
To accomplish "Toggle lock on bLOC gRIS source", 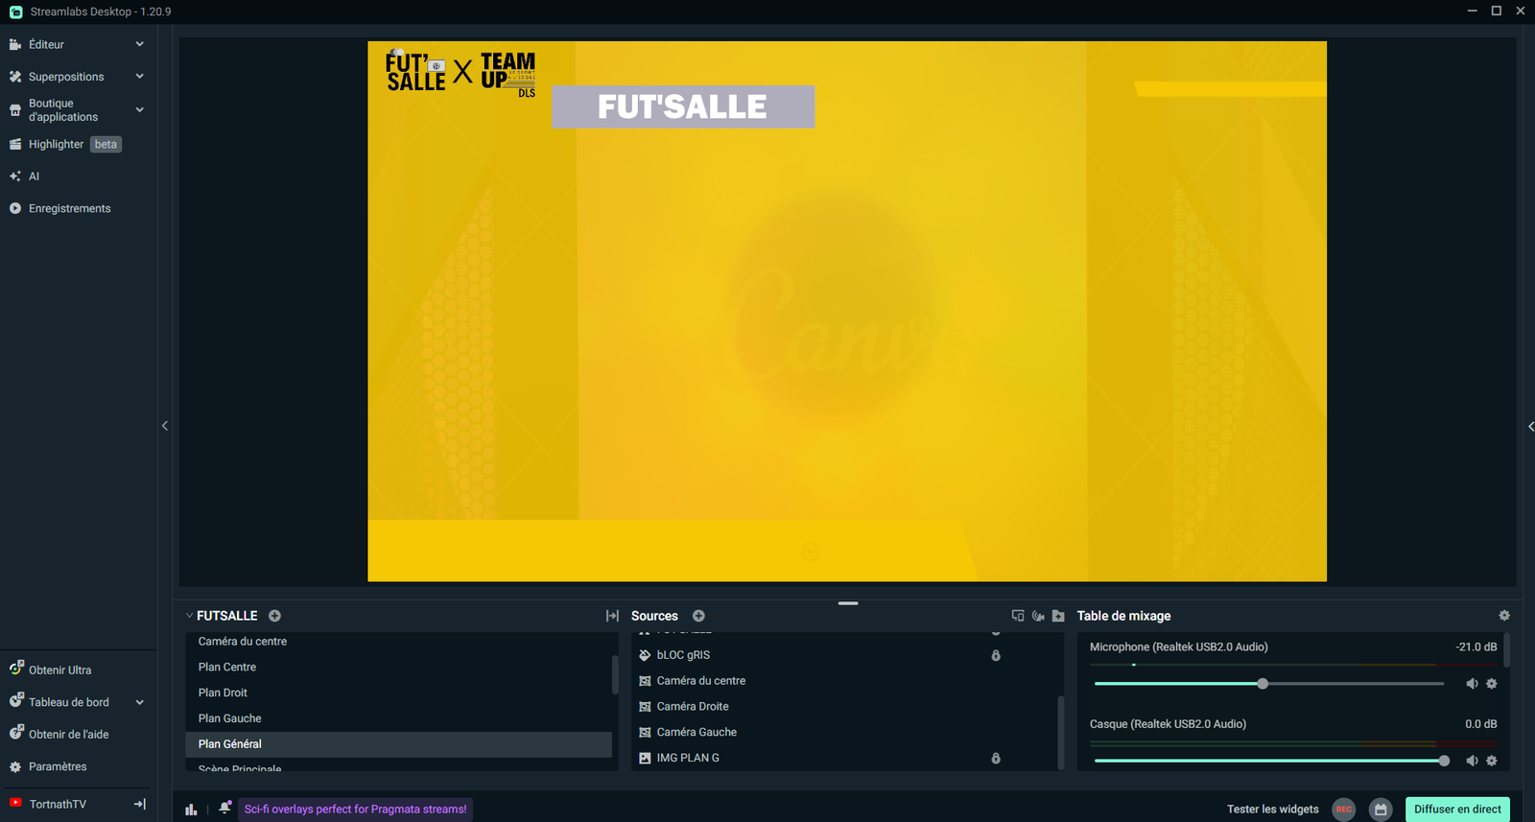I will 996,655.
